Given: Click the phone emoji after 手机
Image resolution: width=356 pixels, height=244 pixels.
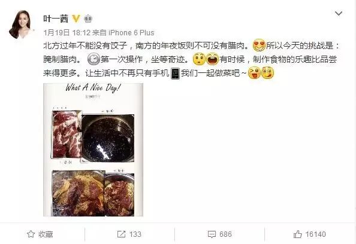Looking at the screenshot, I should (175, 74).
